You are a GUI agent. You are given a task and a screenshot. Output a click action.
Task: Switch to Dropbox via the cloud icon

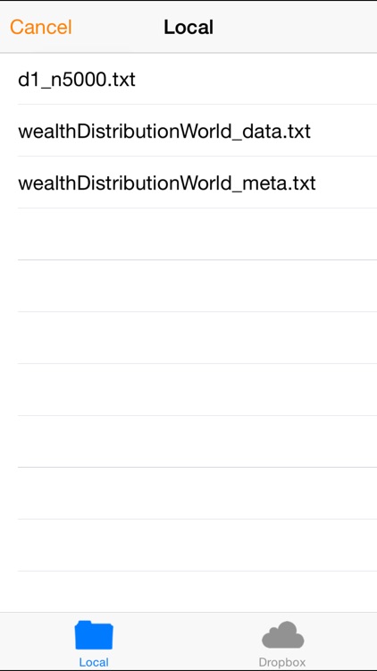(x=282, y=634)
